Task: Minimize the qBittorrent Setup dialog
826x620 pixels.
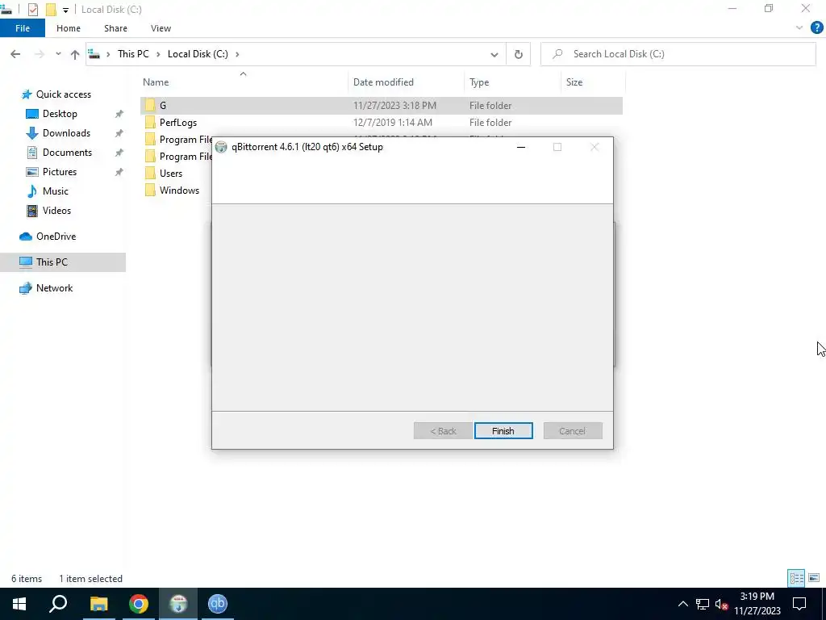Action: pos(521,147)
